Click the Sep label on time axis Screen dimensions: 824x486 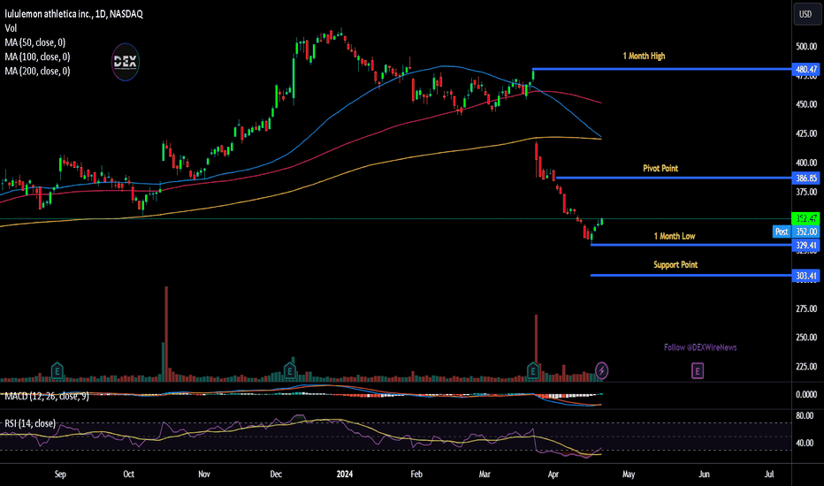point(60,474)
